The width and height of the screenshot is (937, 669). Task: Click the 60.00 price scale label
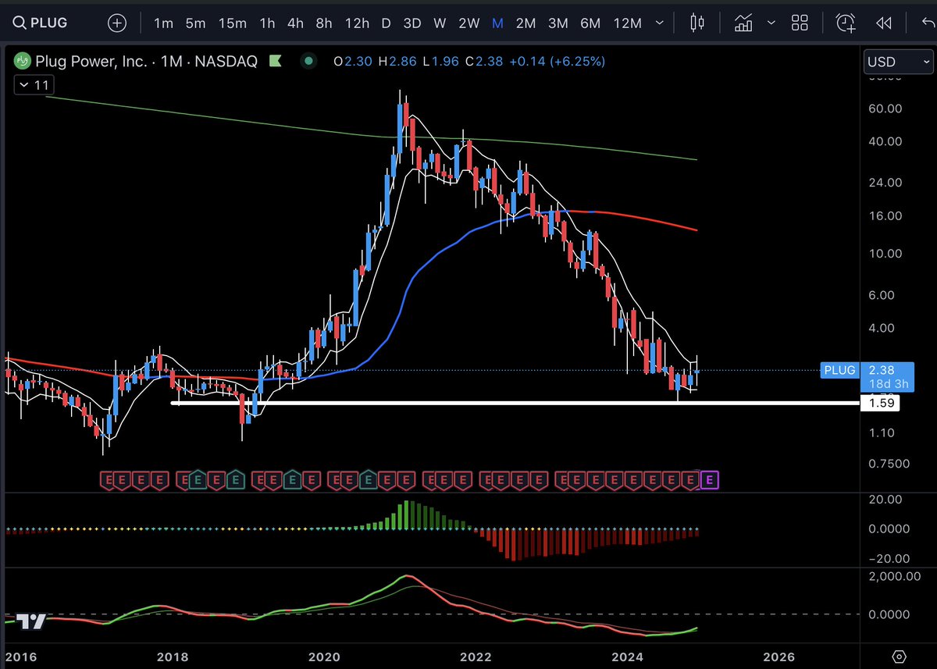[x=885, y=109]
